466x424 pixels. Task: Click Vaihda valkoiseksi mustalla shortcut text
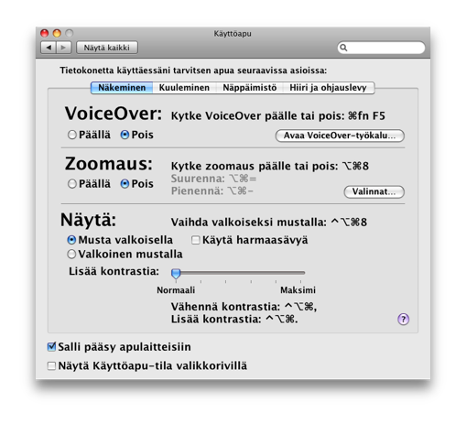click(x=269, y=223)
